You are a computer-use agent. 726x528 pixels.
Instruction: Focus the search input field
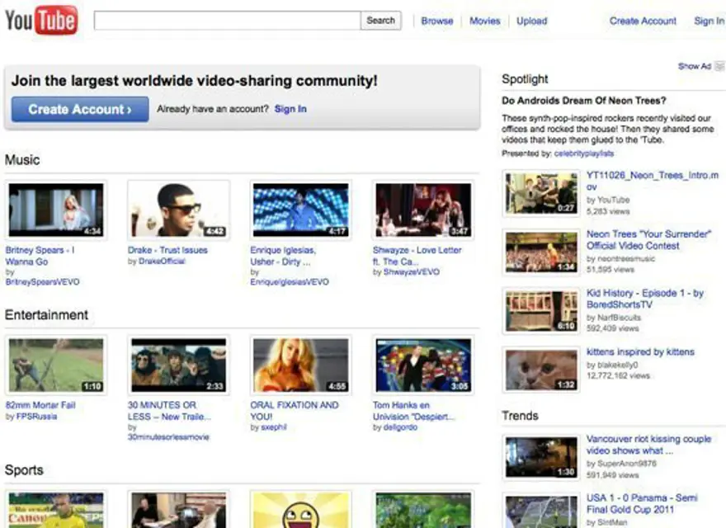227,21
